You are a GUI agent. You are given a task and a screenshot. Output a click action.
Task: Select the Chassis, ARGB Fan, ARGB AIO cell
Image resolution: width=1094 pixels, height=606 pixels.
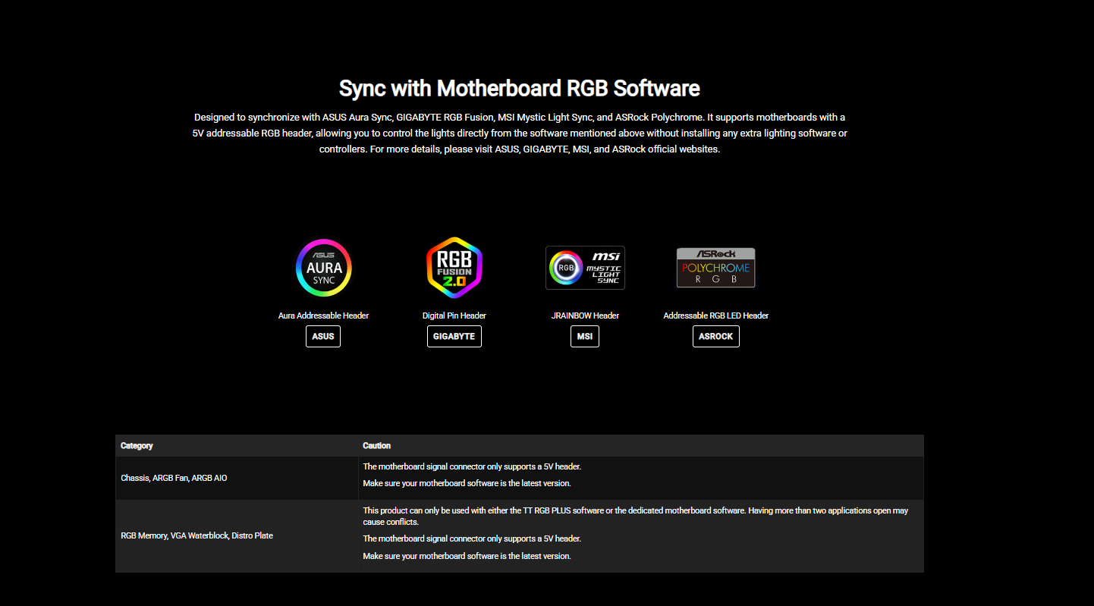pyautogui.click(x=174, y=478)
